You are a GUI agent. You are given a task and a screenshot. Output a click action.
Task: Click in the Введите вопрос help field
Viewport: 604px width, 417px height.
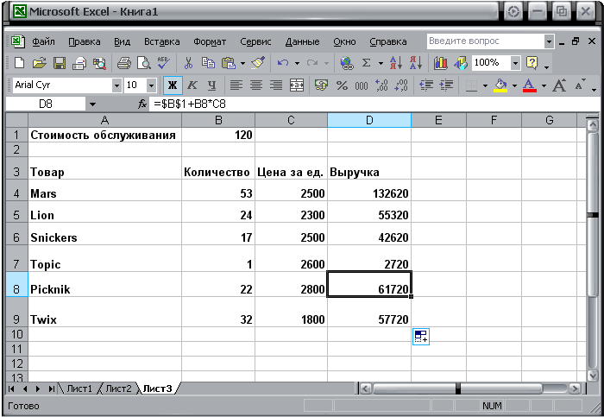click(x=485, y=41)
